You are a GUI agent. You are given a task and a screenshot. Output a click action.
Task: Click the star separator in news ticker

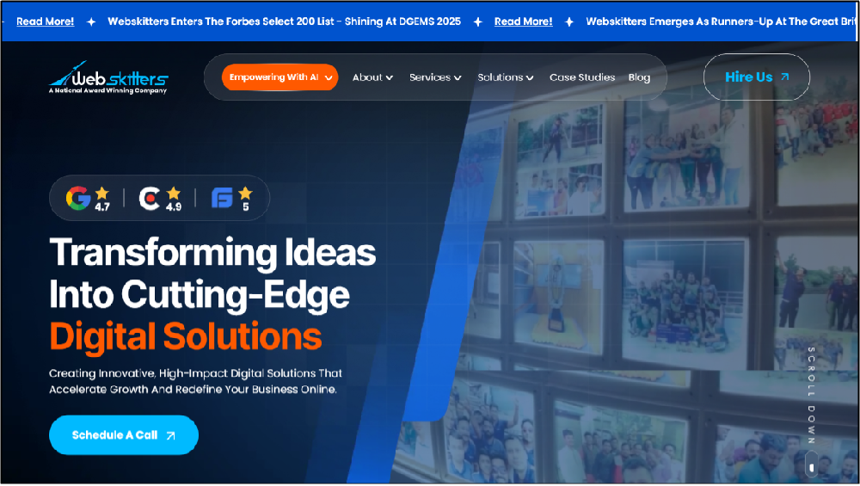pyautogui.click(x=91, y=22)
